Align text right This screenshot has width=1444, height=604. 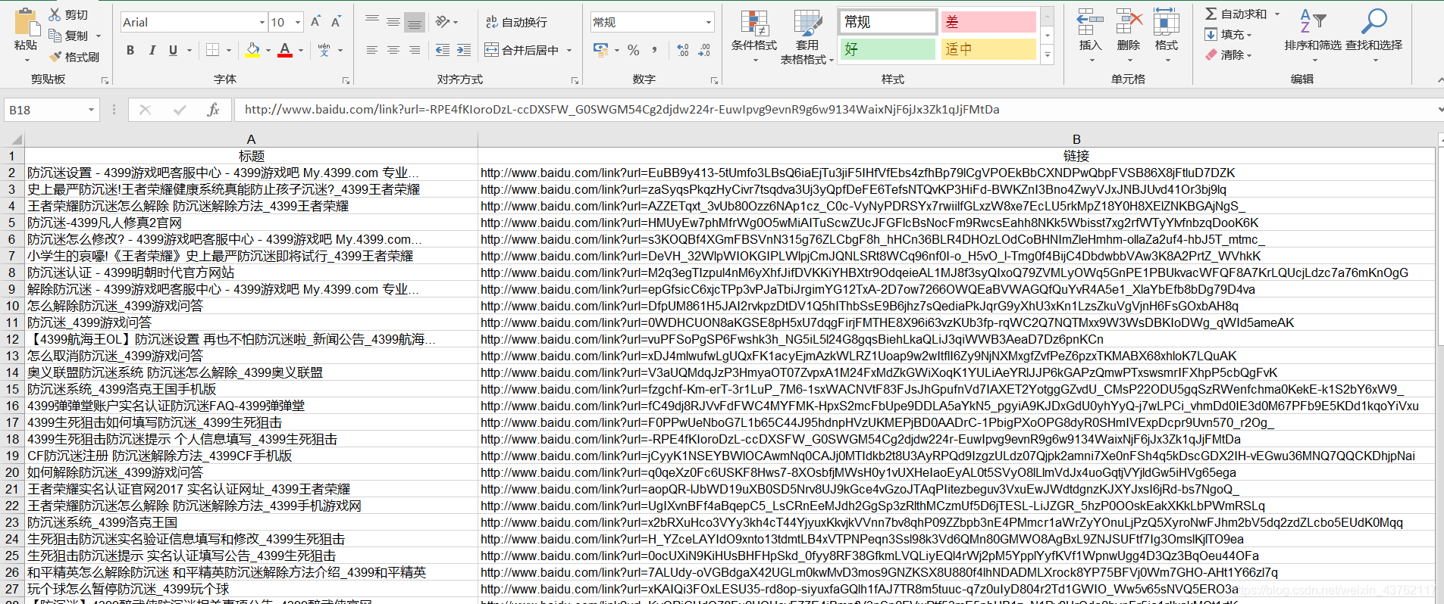(x=414, y=50)
